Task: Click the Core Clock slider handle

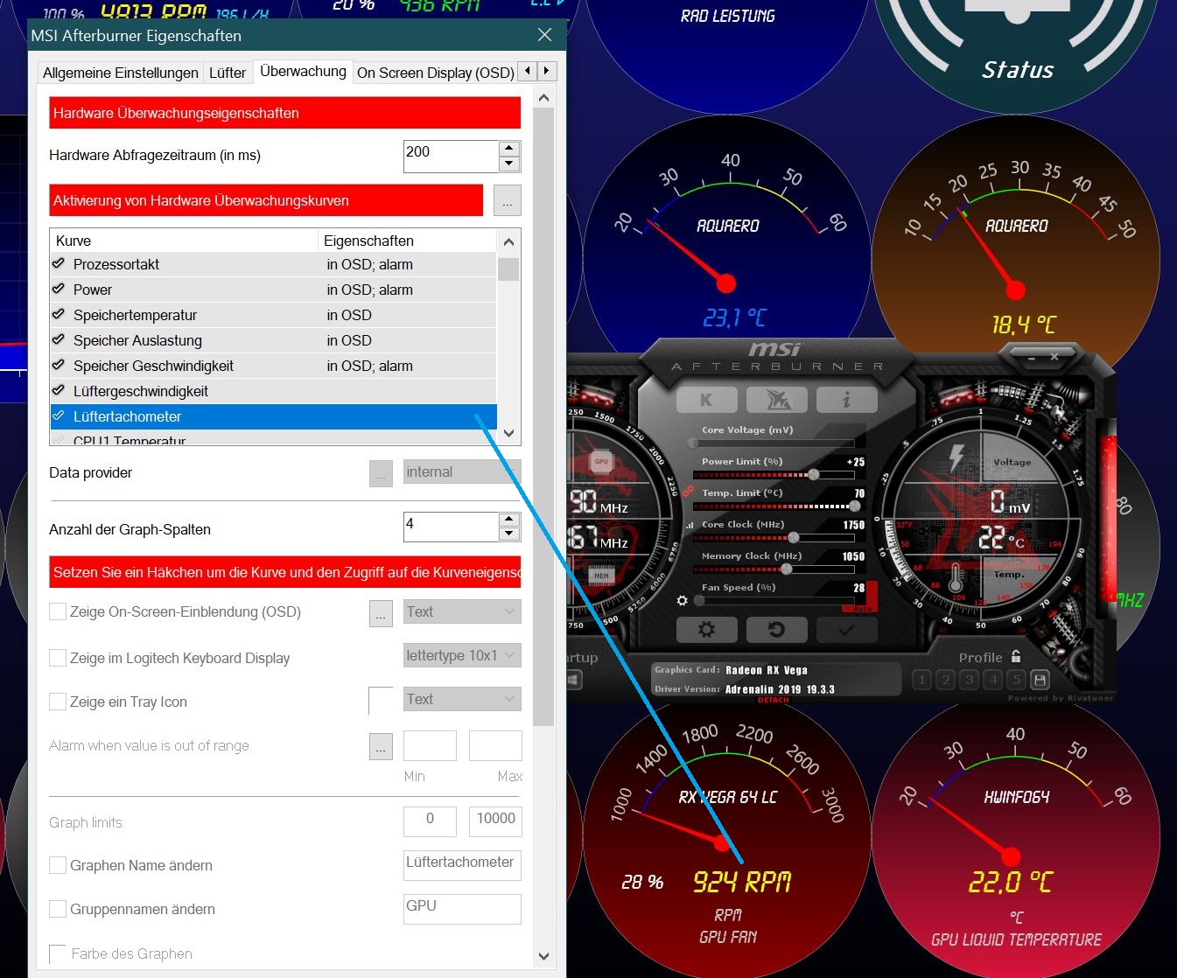Action: coord(794,537)
